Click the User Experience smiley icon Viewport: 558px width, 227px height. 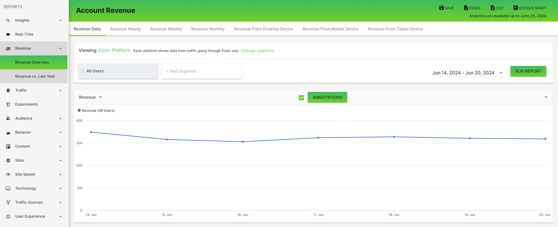pos(8,216)
